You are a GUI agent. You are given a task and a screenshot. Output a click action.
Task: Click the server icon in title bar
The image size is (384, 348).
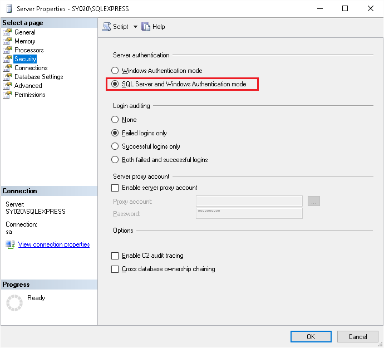point(9,8)
